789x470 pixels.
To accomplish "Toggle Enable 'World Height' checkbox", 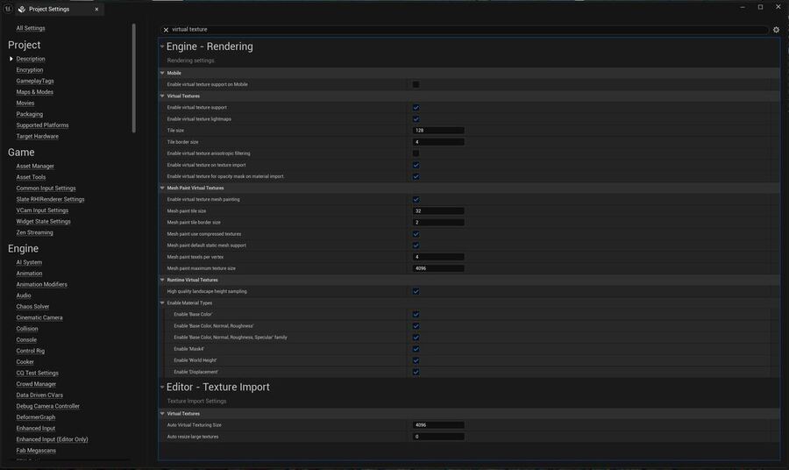I will click(416, 360).
